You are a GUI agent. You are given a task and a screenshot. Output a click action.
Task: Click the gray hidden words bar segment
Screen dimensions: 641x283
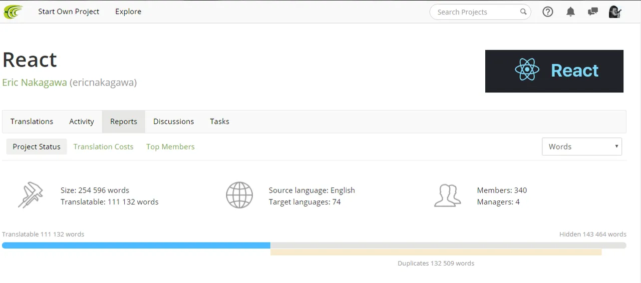tap(448, 245)
